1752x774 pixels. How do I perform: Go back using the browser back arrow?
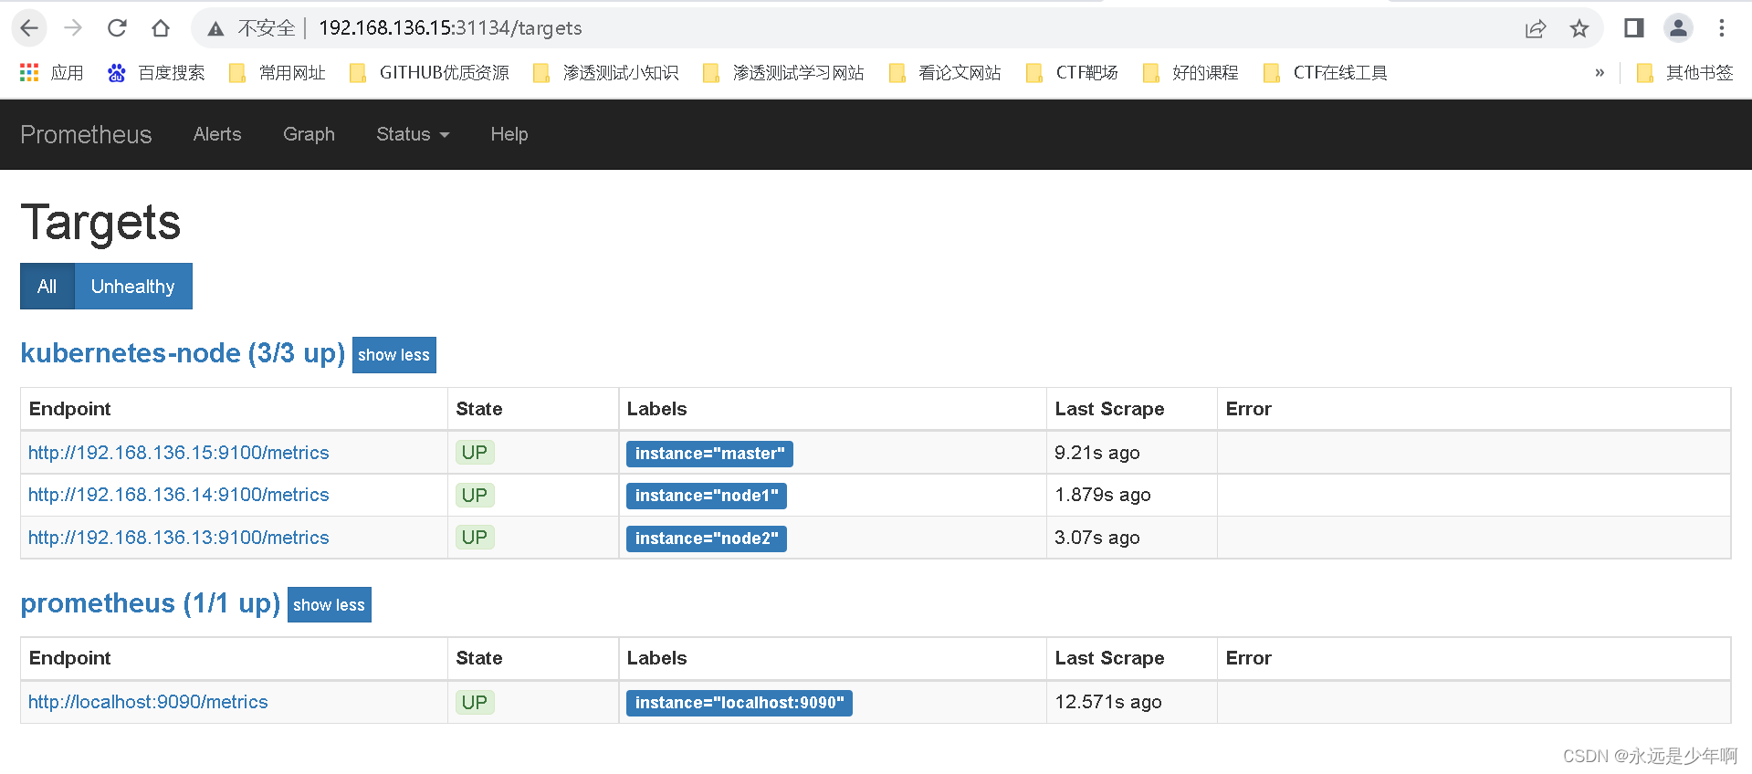tap(29, 28)
